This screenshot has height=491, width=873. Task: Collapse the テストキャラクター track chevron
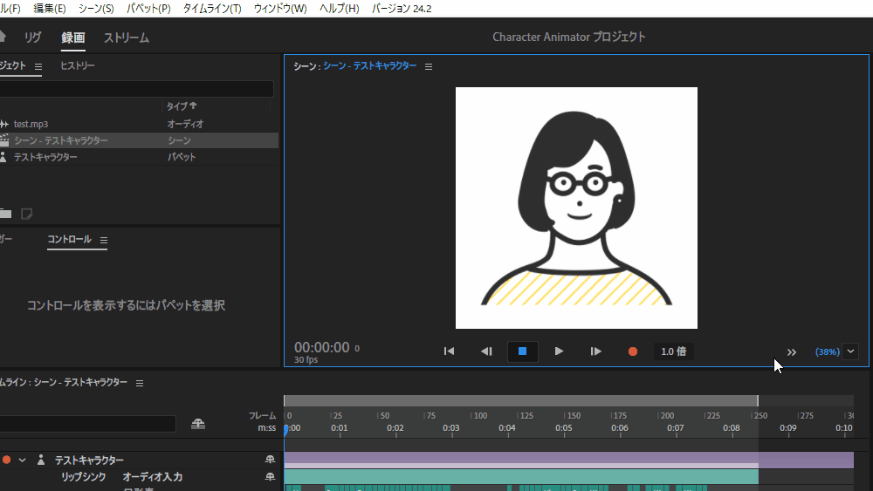tap(23, 460)
